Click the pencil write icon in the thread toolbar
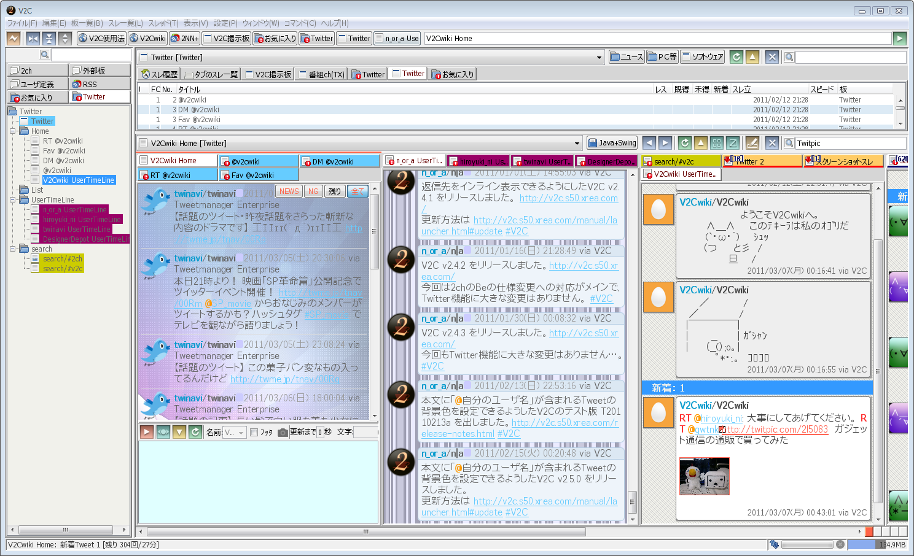The height and width of the screenshot is (556, 914). point(752,143)
